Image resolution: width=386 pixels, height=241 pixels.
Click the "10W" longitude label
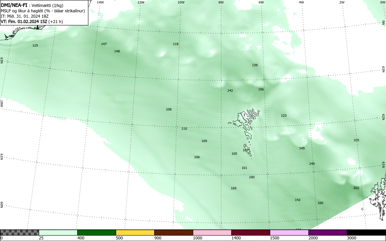(181, 2)
